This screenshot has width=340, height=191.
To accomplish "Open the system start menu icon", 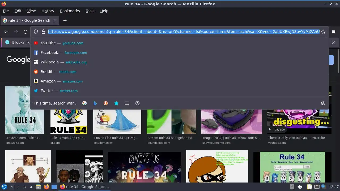I will coord(4,187).
